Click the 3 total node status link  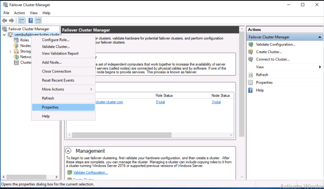[216, 102]
